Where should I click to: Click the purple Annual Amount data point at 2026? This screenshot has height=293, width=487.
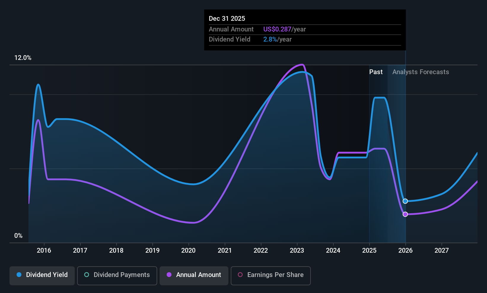pos(405,214)
